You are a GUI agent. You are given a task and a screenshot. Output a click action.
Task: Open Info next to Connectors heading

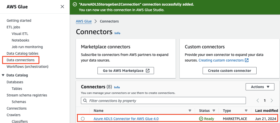(117, 33)
